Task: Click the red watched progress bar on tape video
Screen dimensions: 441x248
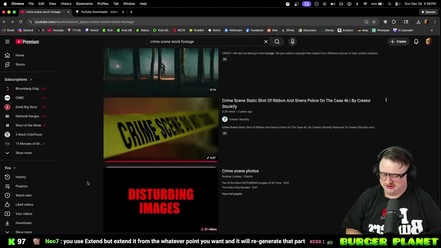Action: [x=161, y=161]
